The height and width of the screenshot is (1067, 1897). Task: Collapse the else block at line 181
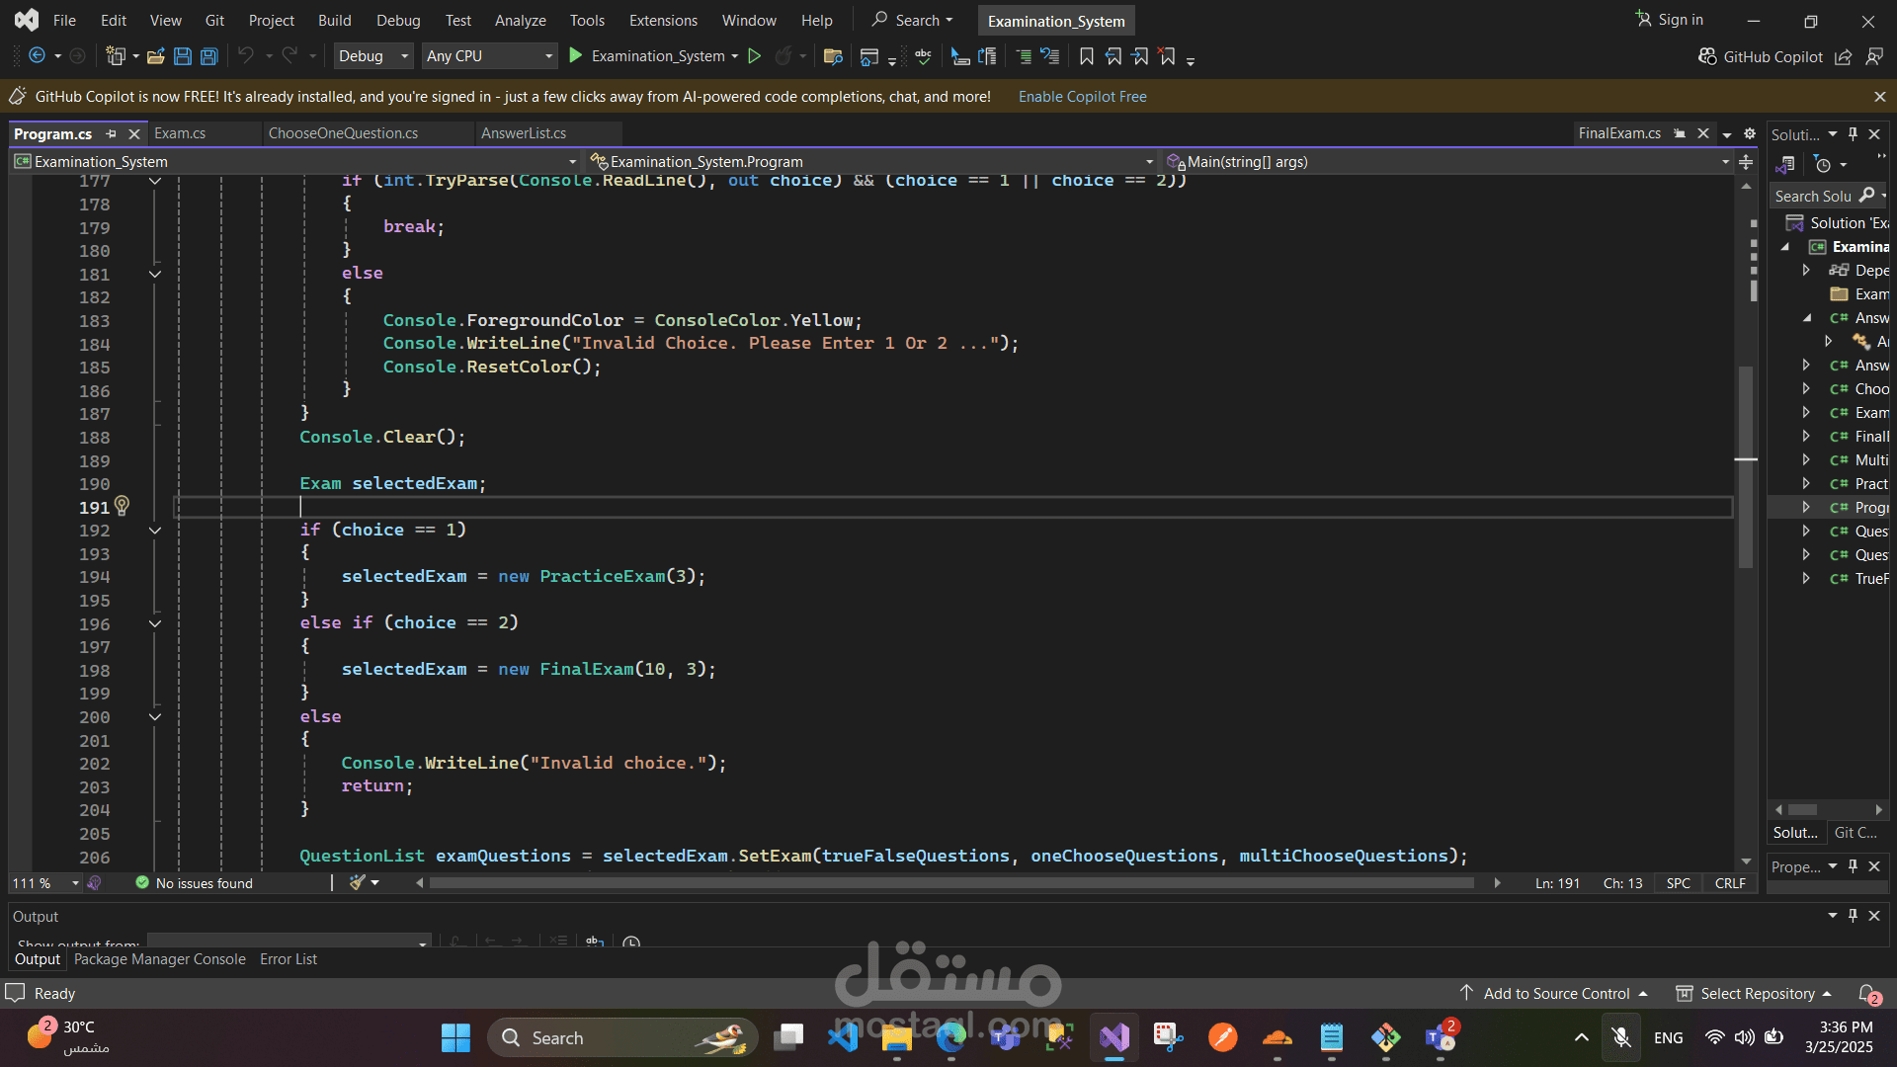click(155, 274)
